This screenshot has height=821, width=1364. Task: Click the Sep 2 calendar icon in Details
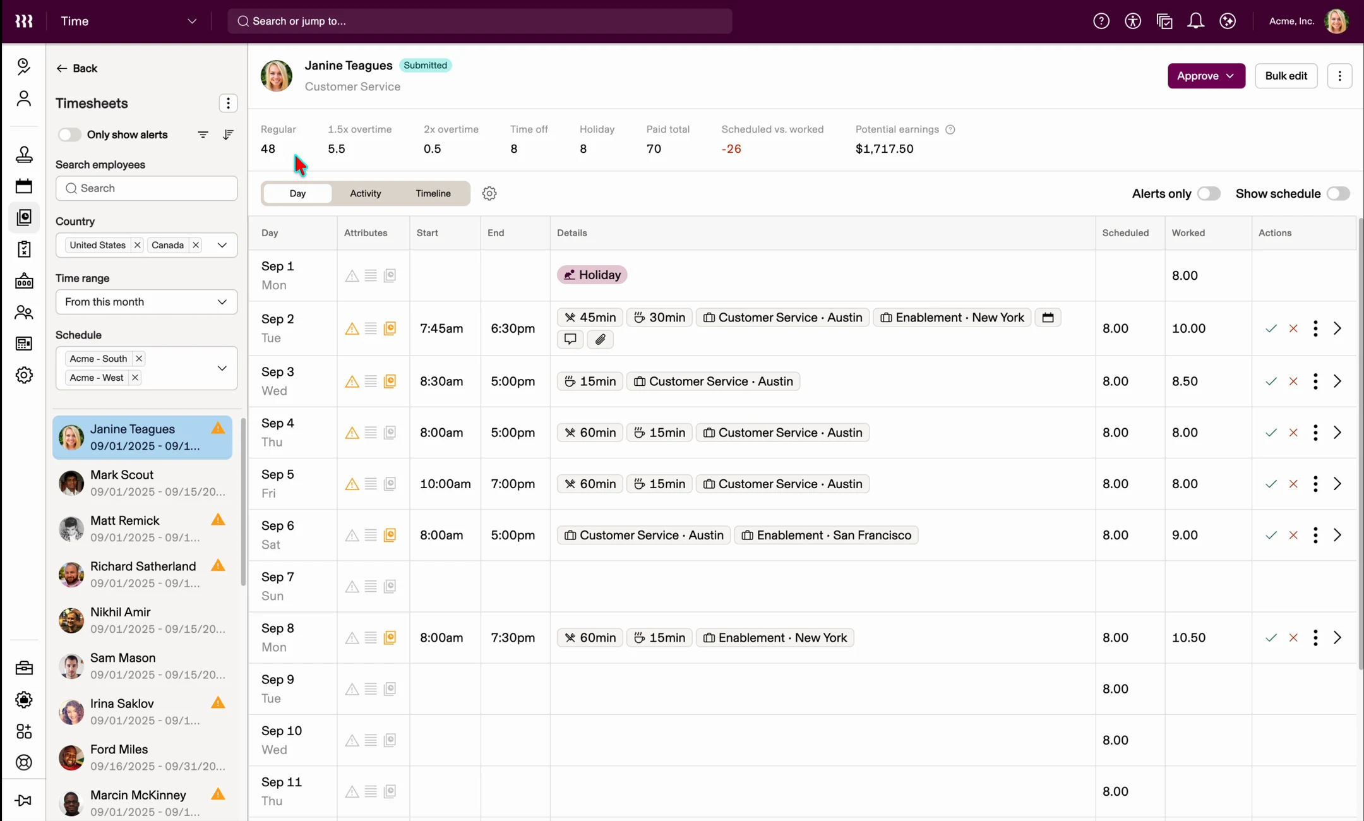click(1048, 318)
